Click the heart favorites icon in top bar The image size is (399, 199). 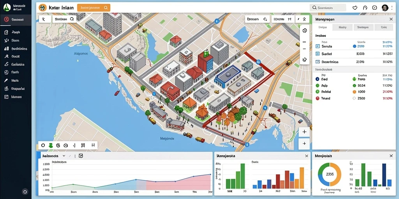[355, 8]
